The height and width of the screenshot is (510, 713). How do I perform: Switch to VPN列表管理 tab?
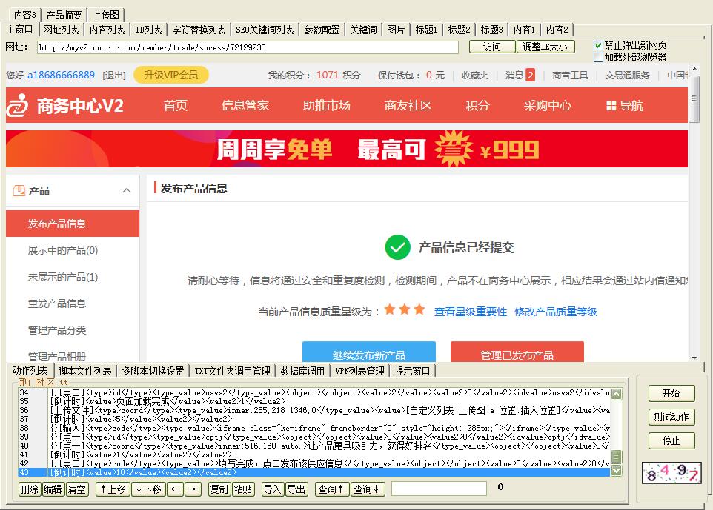359,371
